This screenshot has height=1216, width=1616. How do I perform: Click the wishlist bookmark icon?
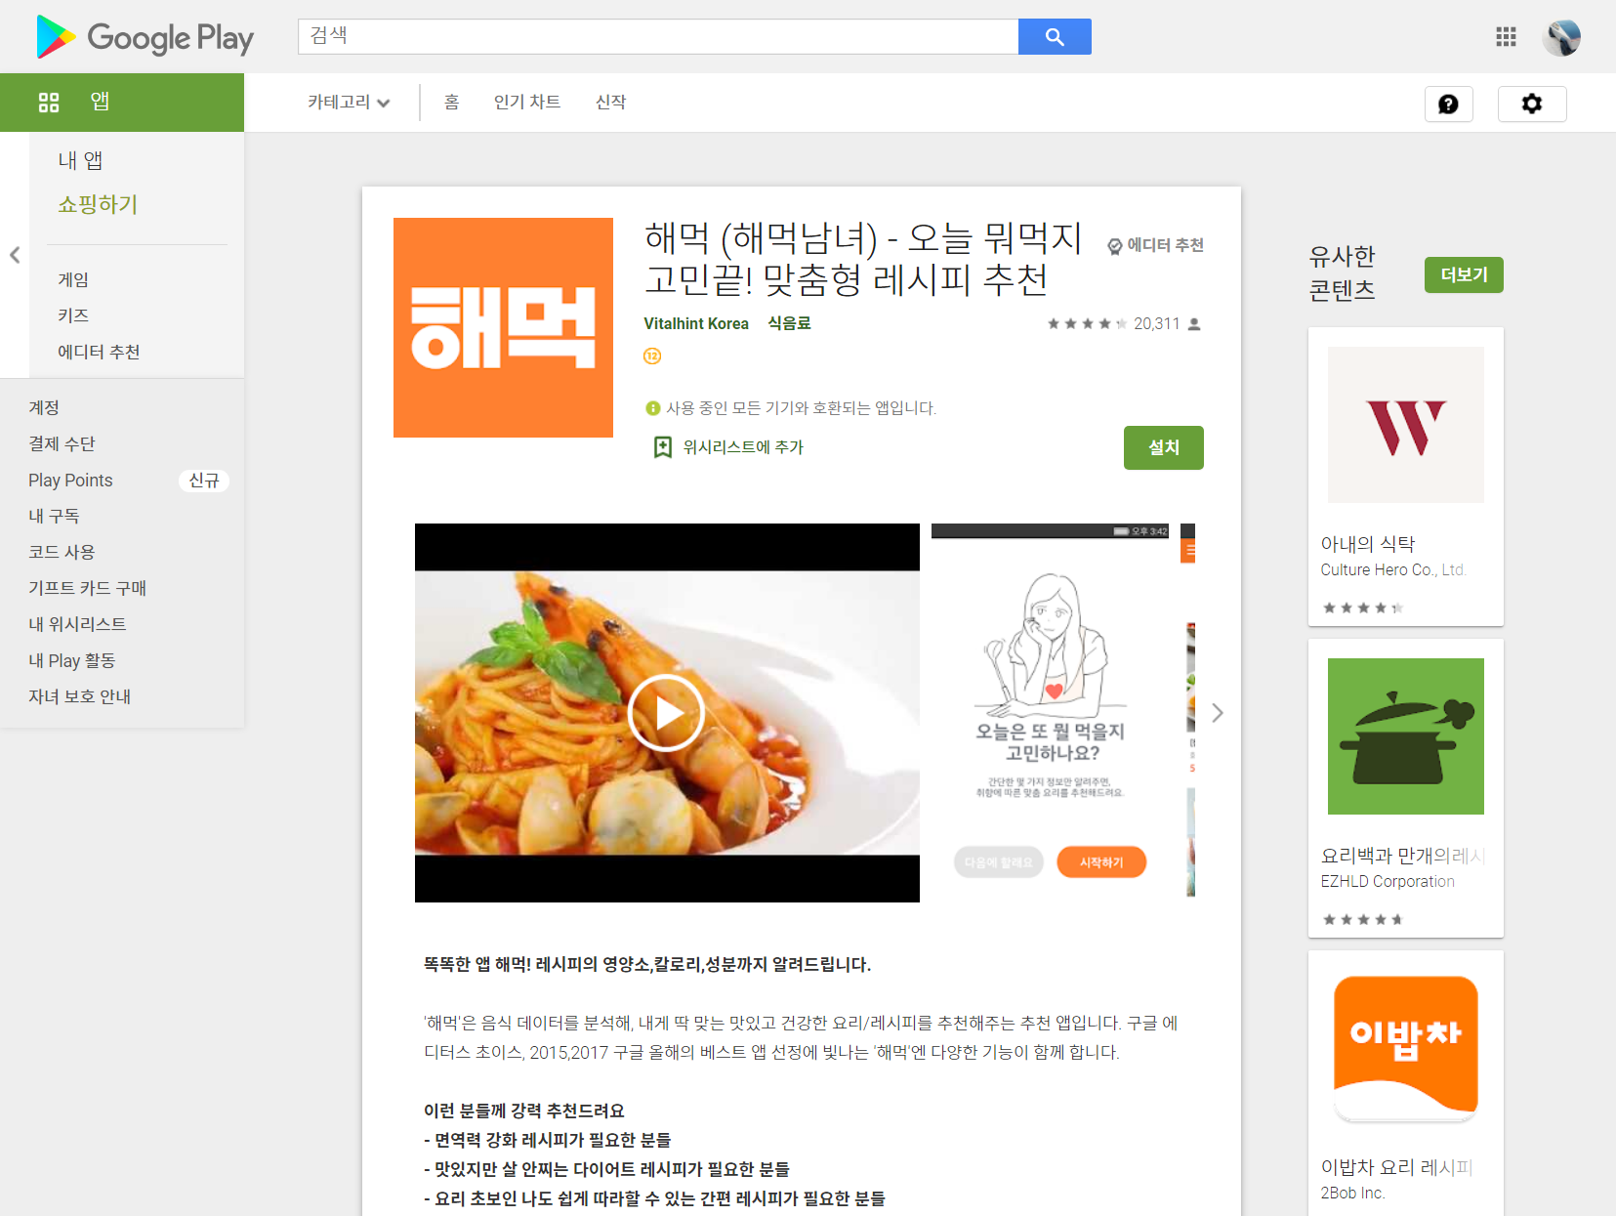663,447
